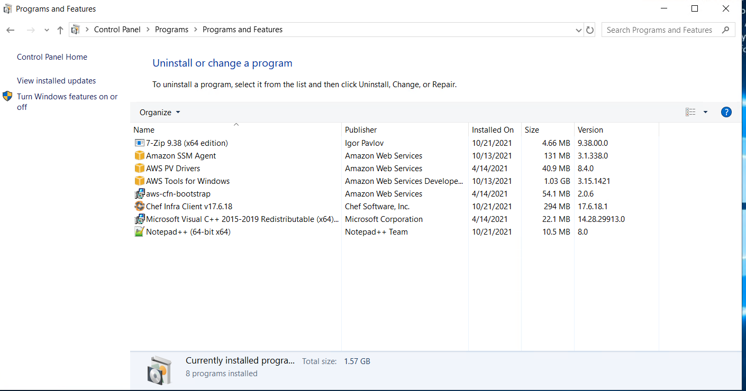This screenshot has height=391, width=746.
Task: Click the Programs breadcrumb
Action: coord(171,30)
